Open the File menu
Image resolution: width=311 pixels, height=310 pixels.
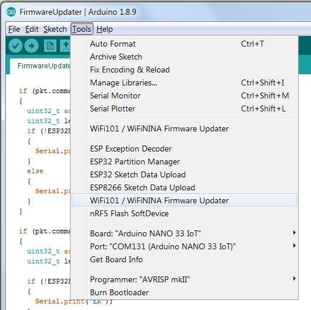point(14,29)
